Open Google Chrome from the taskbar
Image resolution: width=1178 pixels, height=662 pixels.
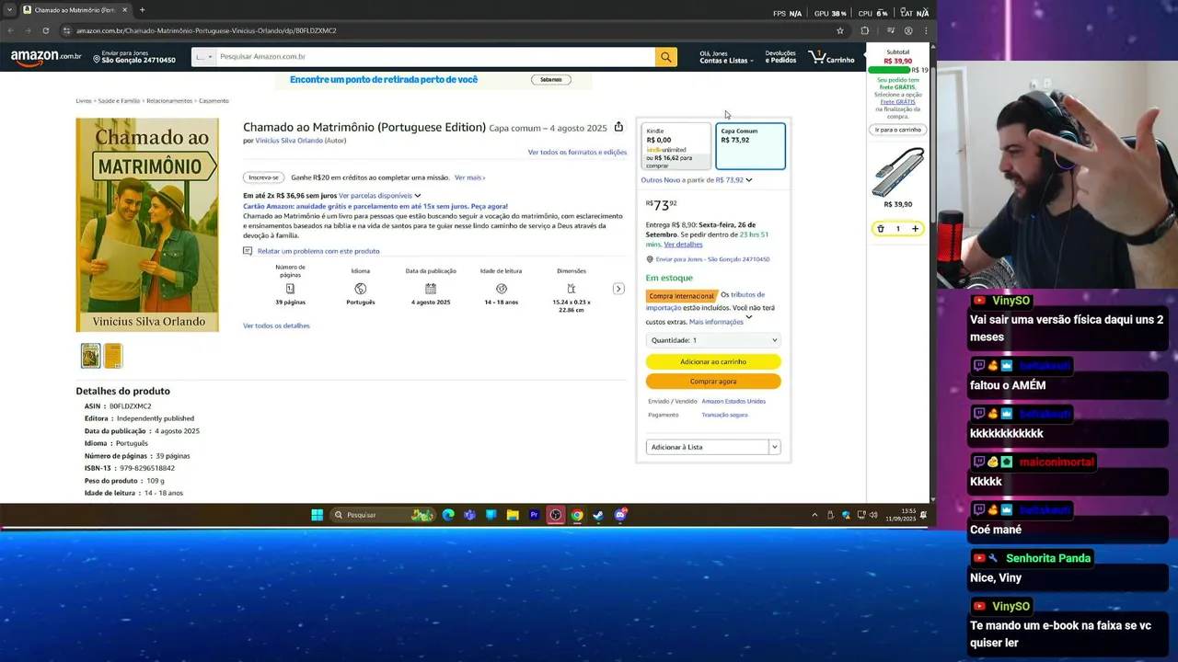pos(577,515)
